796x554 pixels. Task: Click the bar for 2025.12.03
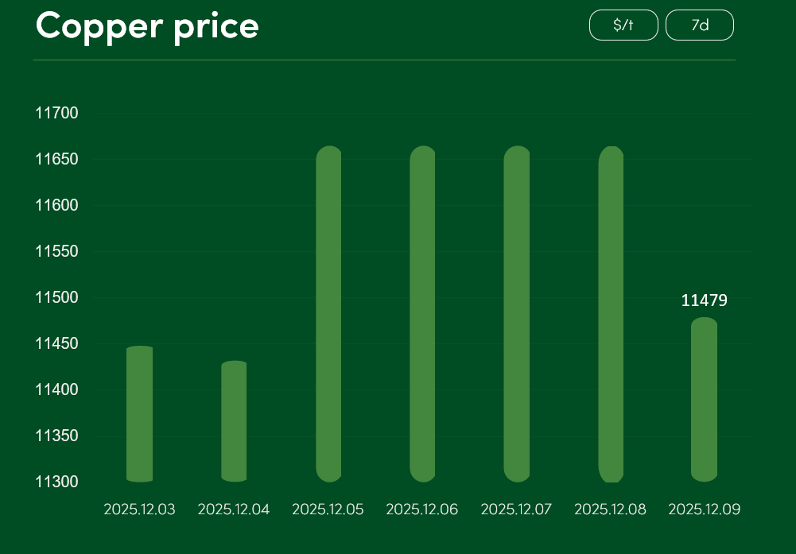point(139,414)
